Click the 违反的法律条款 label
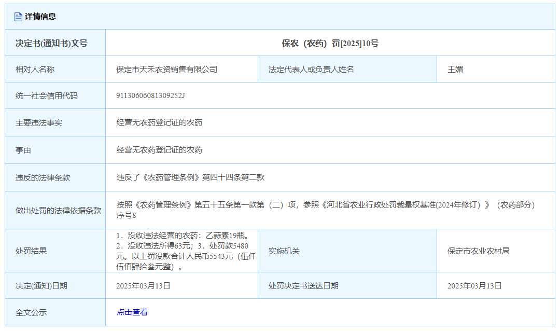 (x=43, y=177)
